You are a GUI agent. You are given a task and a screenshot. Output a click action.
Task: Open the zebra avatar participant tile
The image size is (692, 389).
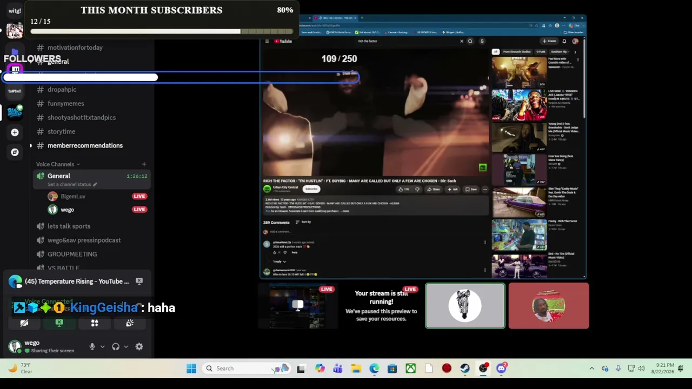pyautogui.click(x=465, y=306)
